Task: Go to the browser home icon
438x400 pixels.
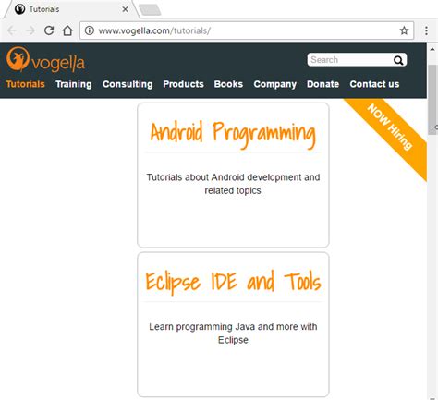Action: (x=67, y=30)
